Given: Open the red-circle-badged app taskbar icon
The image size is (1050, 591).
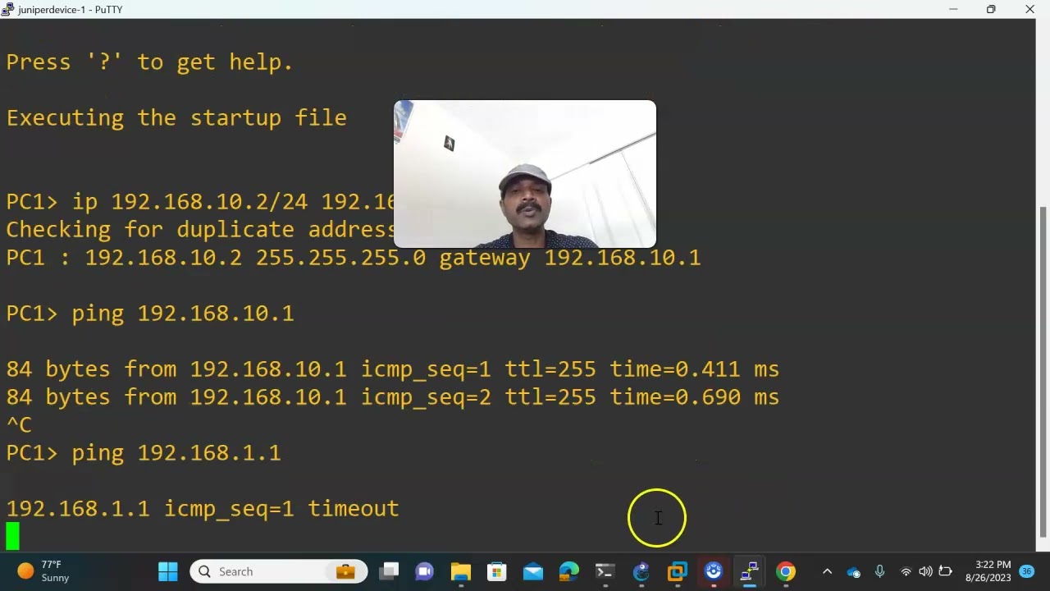Looking at the screenshot, I should point(714,571).
